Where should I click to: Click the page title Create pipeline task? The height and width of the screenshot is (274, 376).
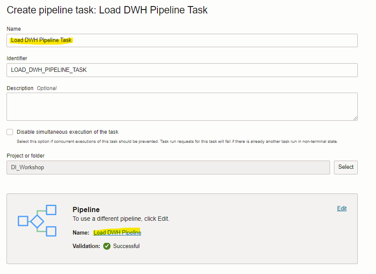coord(107,10)
